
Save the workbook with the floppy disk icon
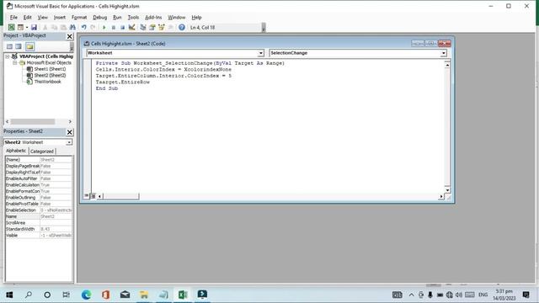point(34,27)
